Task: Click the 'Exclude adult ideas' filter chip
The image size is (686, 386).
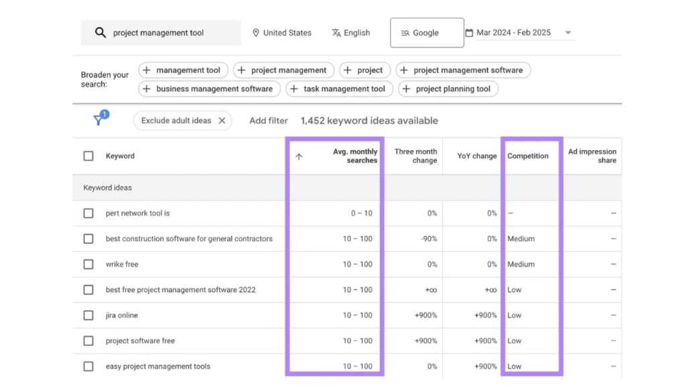Action: pos(182,121)
